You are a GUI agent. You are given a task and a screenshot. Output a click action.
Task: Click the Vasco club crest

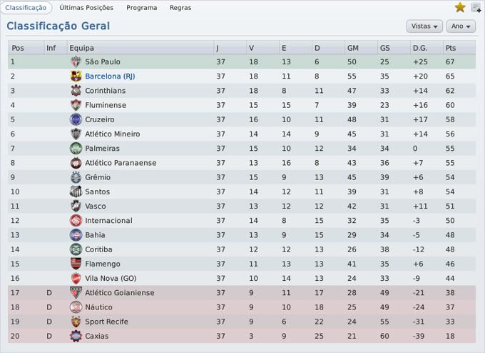[x=76, y=206]
